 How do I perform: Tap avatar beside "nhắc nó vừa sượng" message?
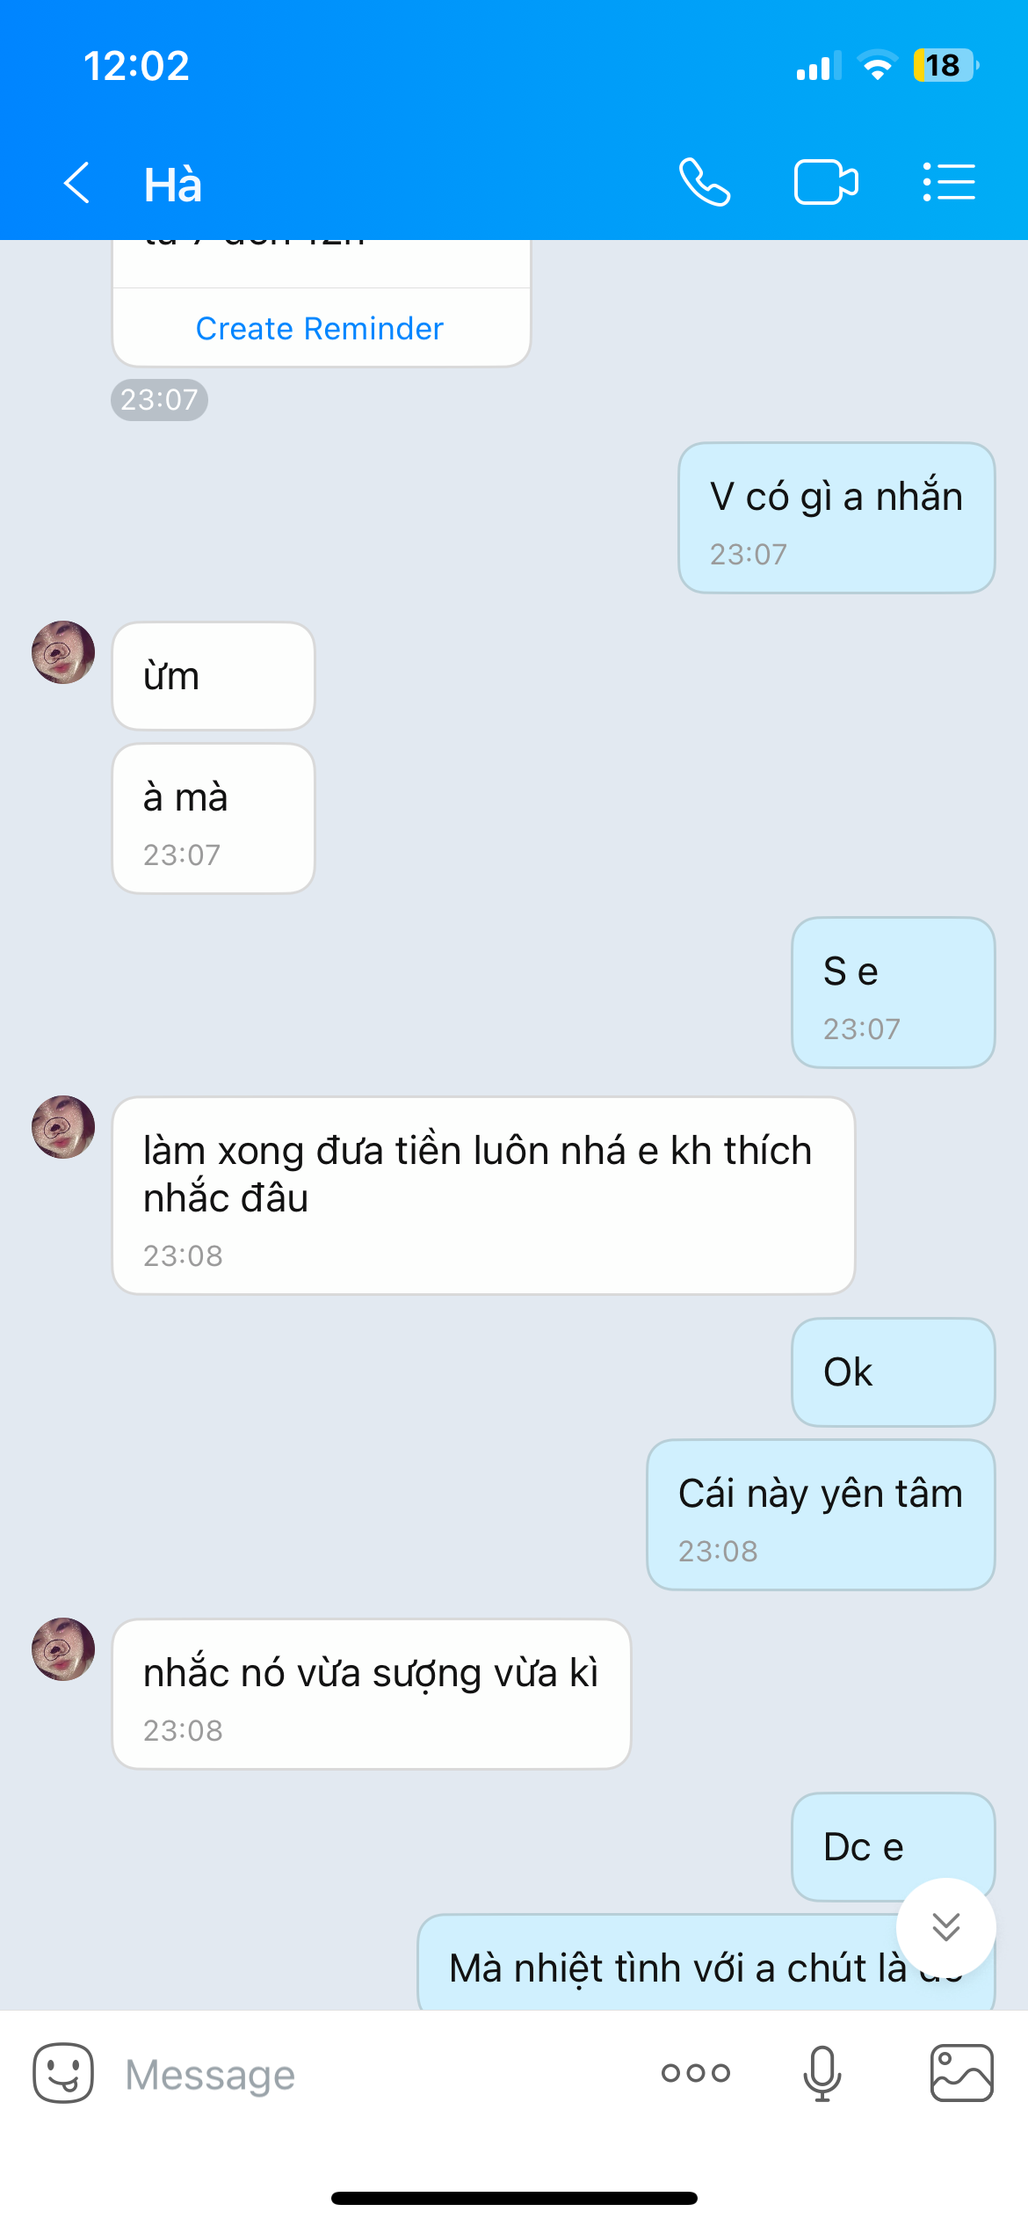[63, 1649]
